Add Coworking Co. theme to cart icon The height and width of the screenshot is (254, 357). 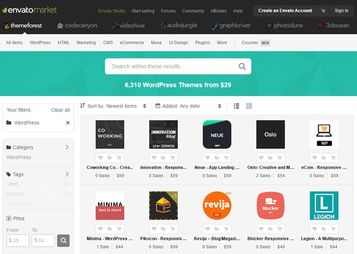pos(119,157)
